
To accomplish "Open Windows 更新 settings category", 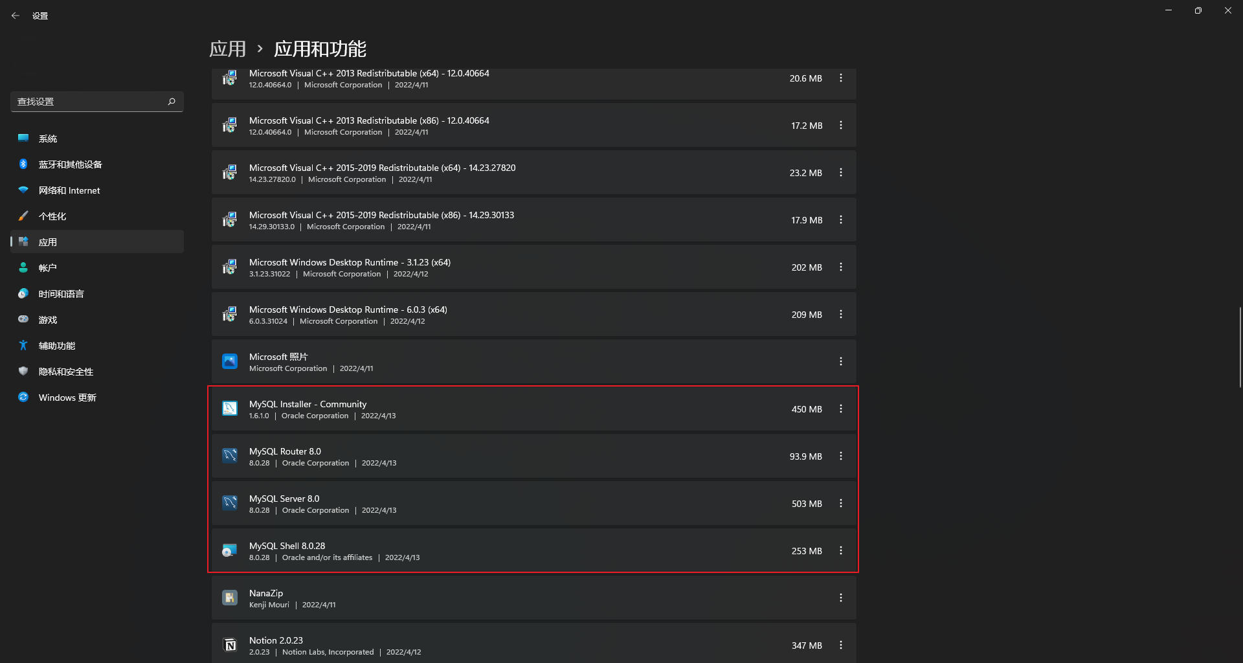I will (97, 398).
